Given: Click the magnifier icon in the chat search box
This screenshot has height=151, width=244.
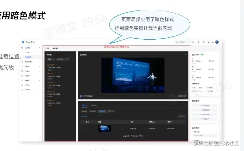Looking at the screenshot, I should click(x=68, y=59).
